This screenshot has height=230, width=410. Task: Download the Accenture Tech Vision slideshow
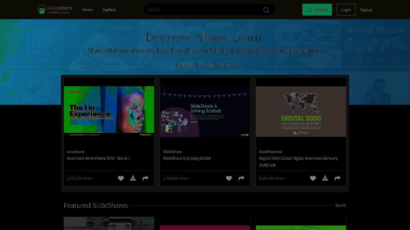point(133,178)
